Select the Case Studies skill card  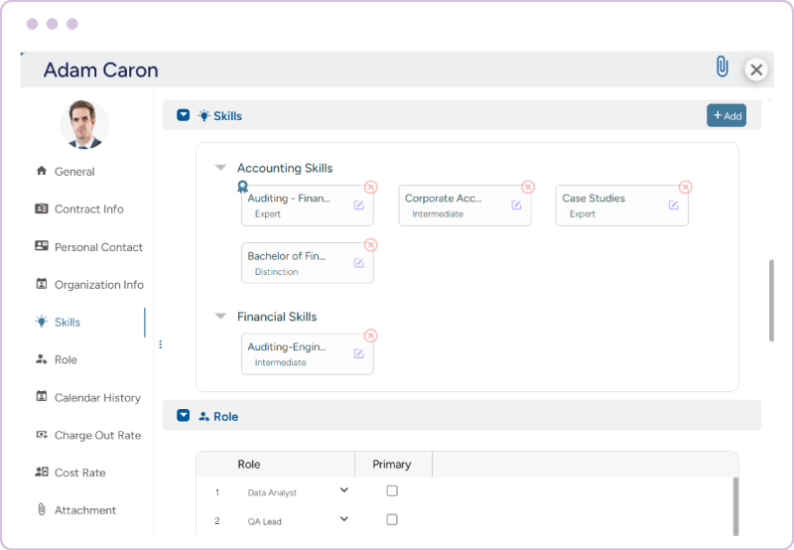coord(622,206)
